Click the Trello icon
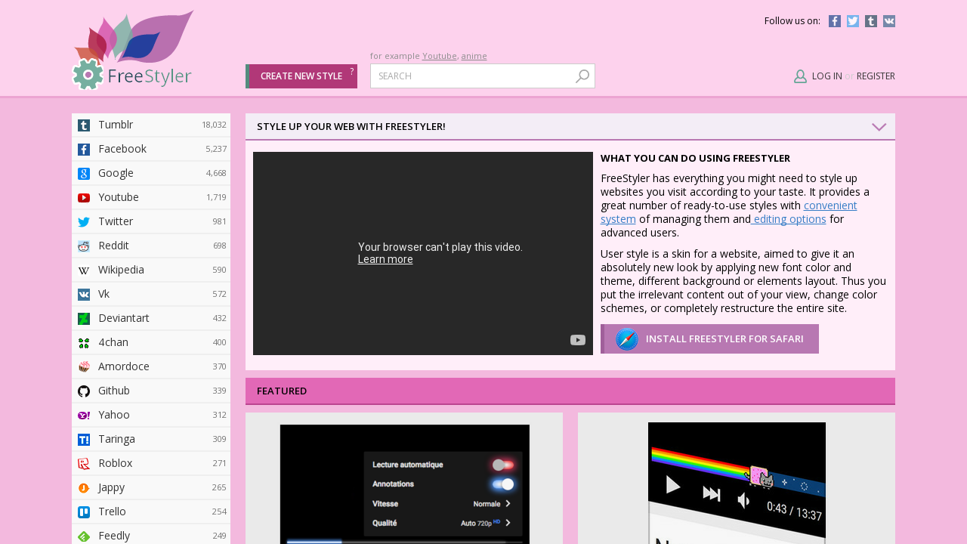 [x=84, y=512]
